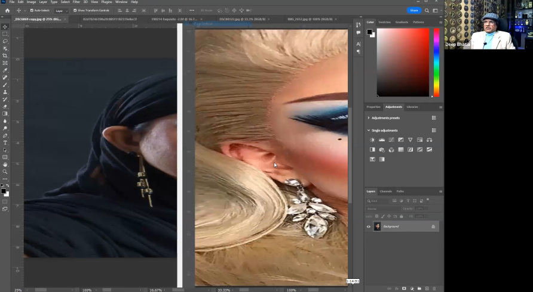Select the Background layer thumbnail
Viewport: 533px width, 292px height.
377,226
